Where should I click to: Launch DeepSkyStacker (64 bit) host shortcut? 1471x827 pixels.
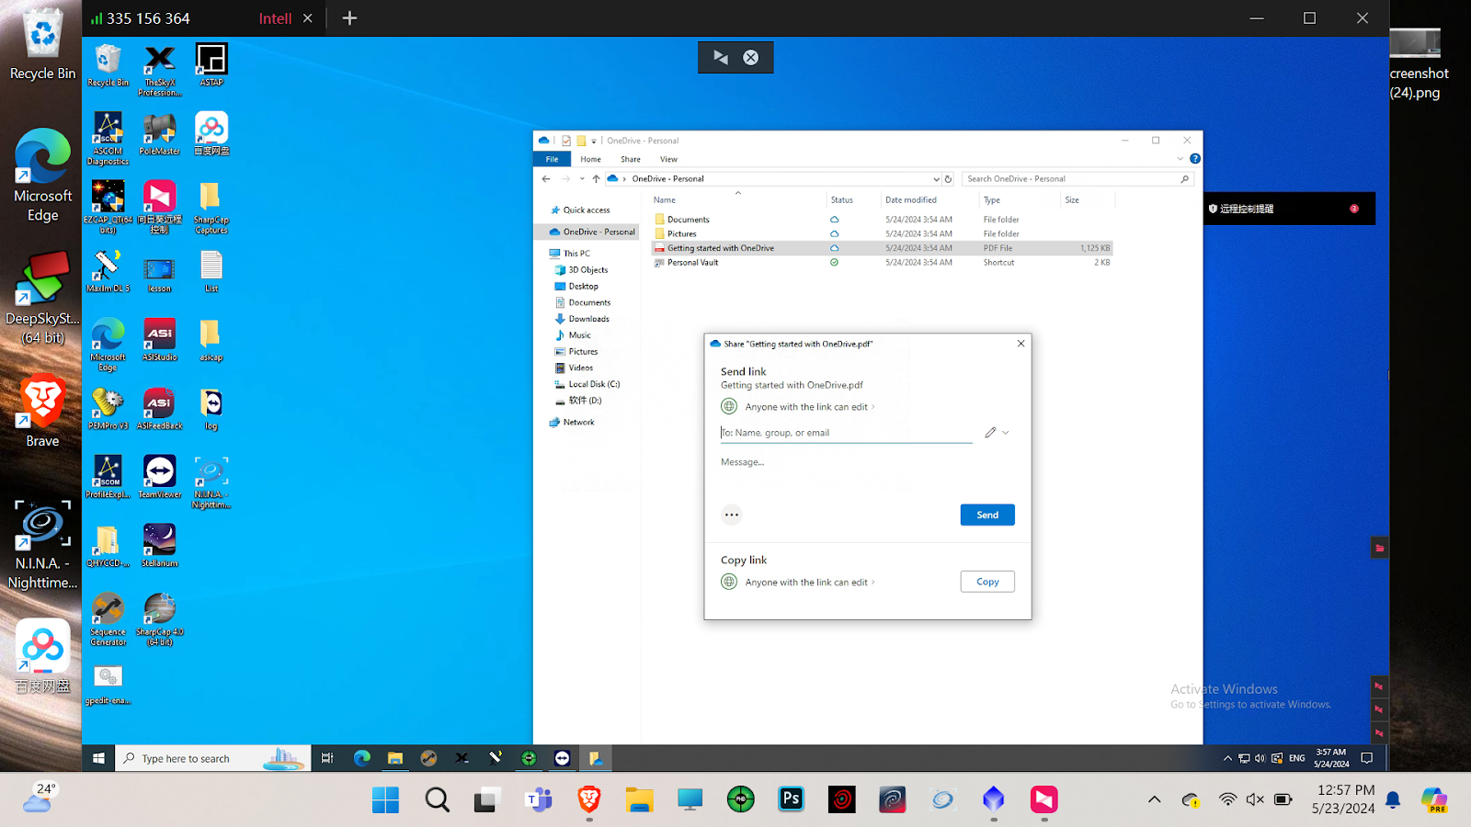[42, 298]
